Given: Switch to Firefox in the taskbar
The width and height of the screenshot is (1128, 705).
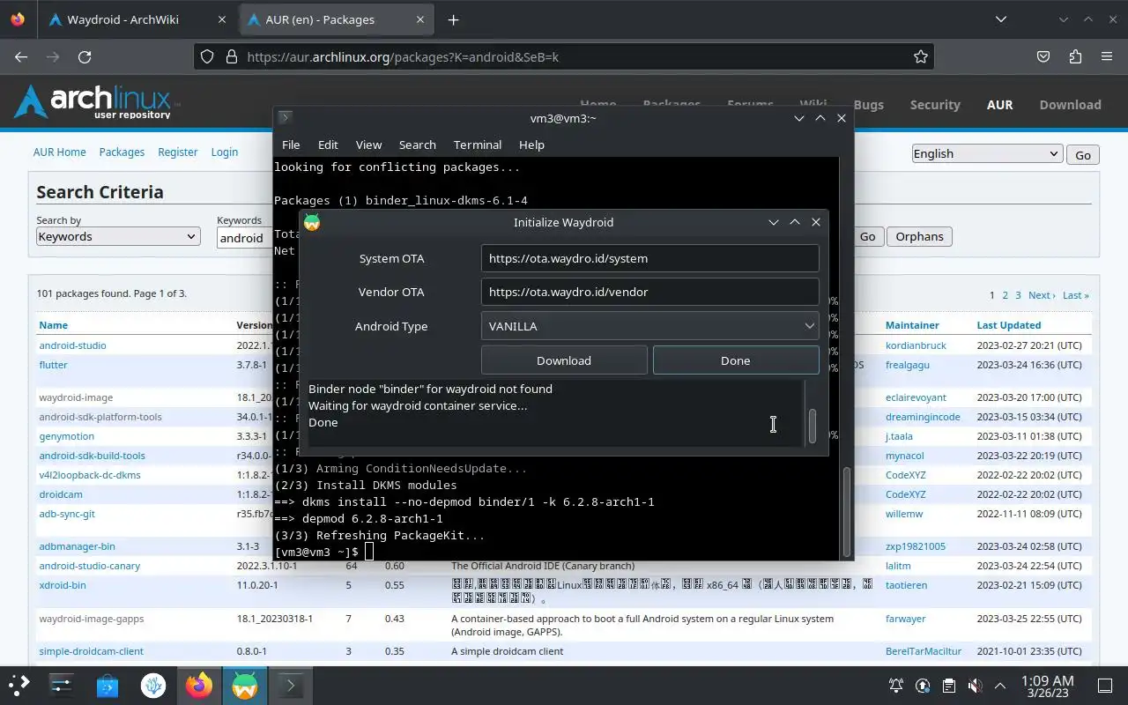Looking at the screenshot, I should [x=199, y=685].
